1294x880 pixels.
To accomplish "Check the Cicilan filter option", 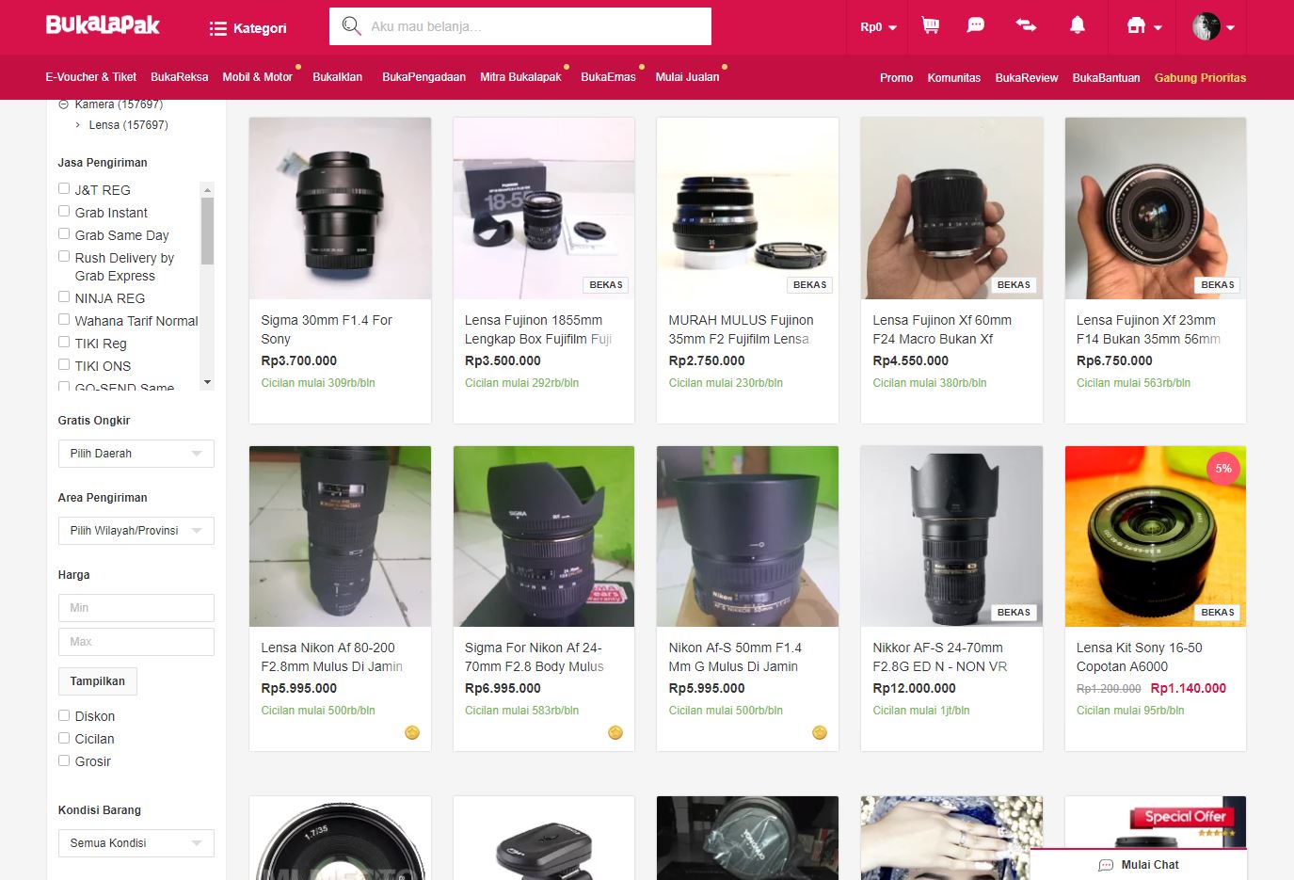I will pos(64,738).
